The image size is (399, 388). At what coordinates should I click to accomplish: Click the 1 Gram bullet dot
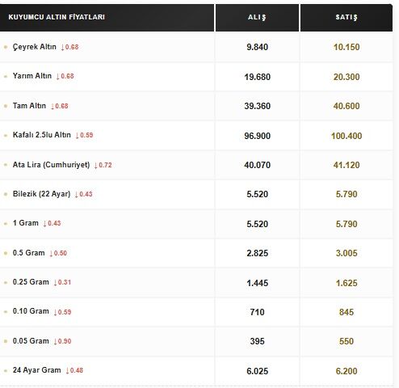click(x=6, y=223)
